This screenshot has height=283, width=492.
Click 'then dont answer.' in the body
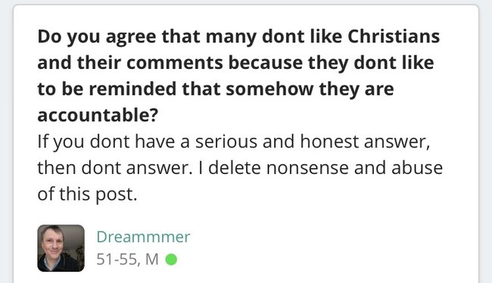[115, 168]
